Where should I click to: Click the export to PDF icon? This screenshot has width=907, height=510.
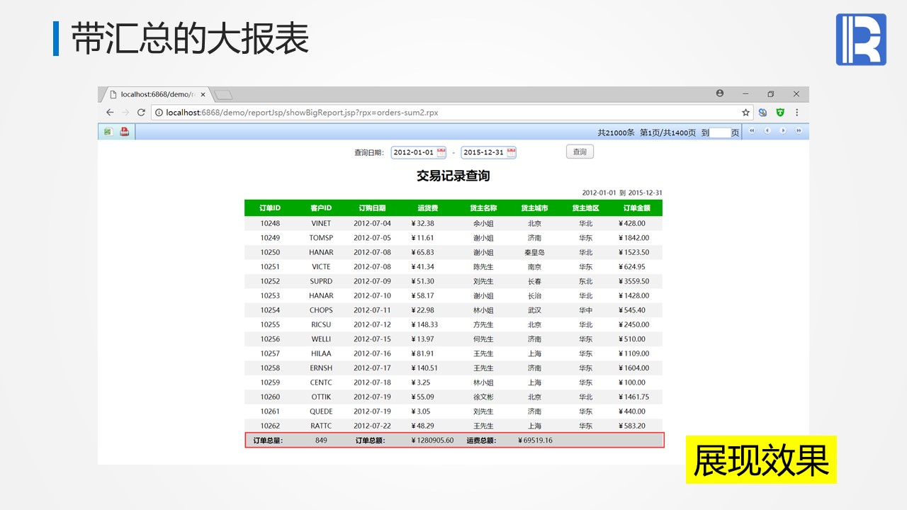(x=125, y=132)
